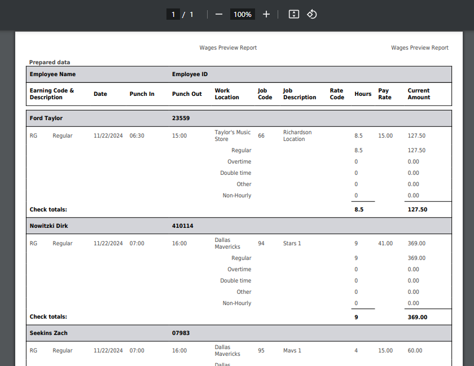Click the centered Wages Preview Report title

click(228, 48)
